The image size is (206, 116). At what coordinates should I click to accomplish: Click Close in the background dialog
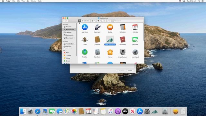coord(130,71)
